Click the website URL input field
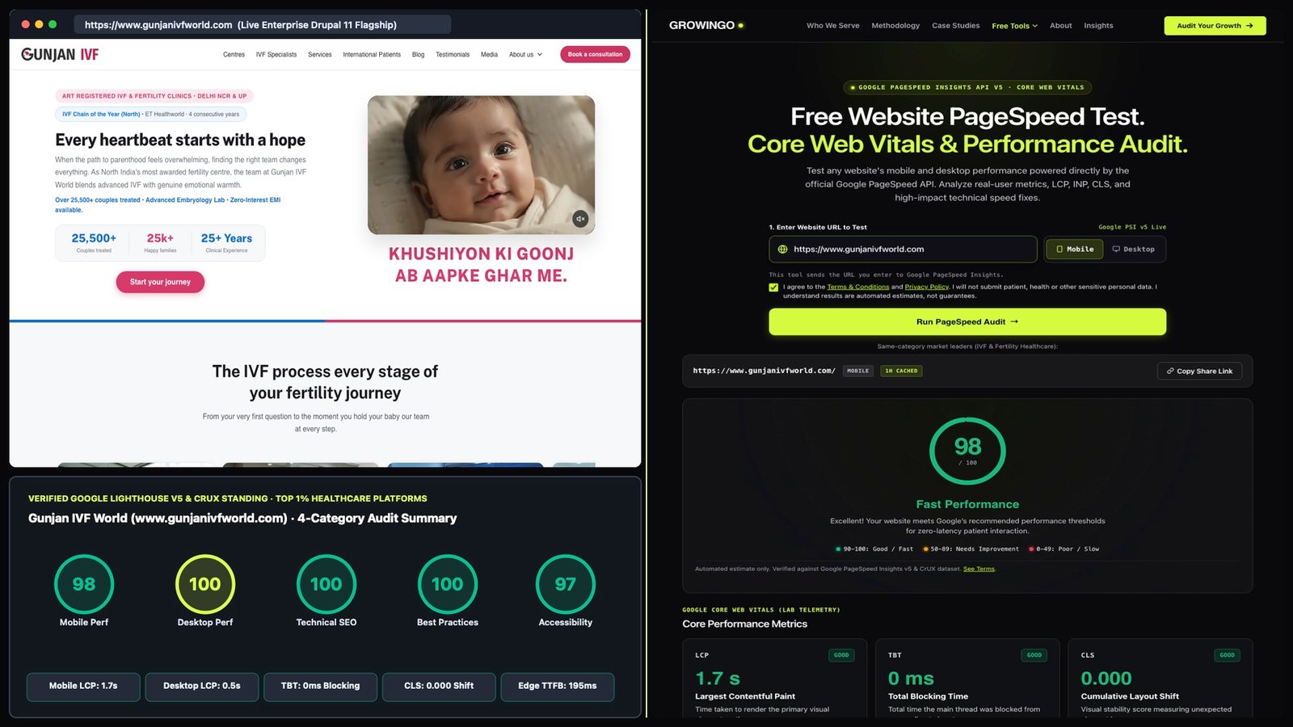Viewport: 1293px width, 727px height. 903,250
